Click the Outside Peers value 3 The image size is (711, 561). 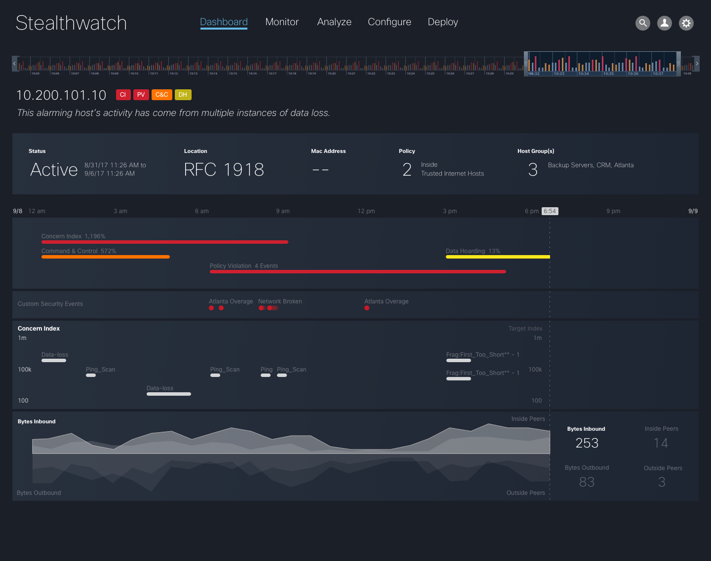662,482
